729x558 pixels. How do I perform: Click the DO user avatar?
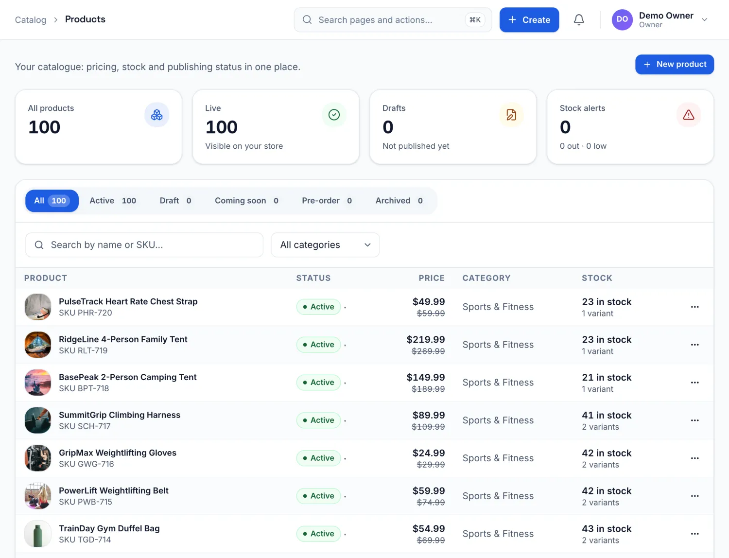tap(622, 19)
